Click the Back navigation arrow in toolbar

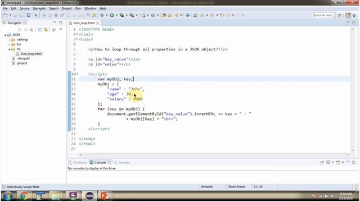(228, 15)
